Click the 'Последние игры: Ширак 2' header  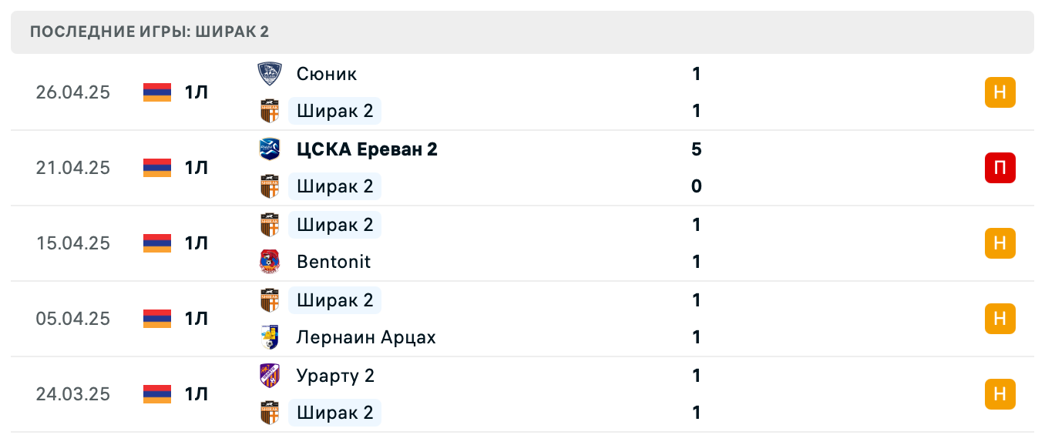coord(150,32)
